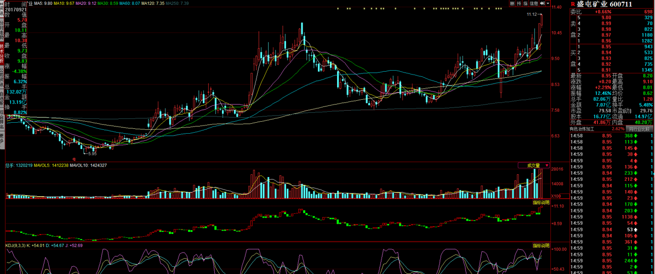Open the 自选股 sidebar tab
Viewport: 655px width, 274px height.
pyautogui.click(x=2, y=99)
